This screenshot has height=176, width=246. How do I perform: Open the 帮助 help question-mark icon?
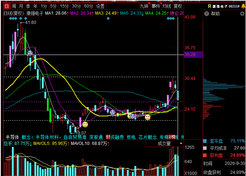coord(207,14)
